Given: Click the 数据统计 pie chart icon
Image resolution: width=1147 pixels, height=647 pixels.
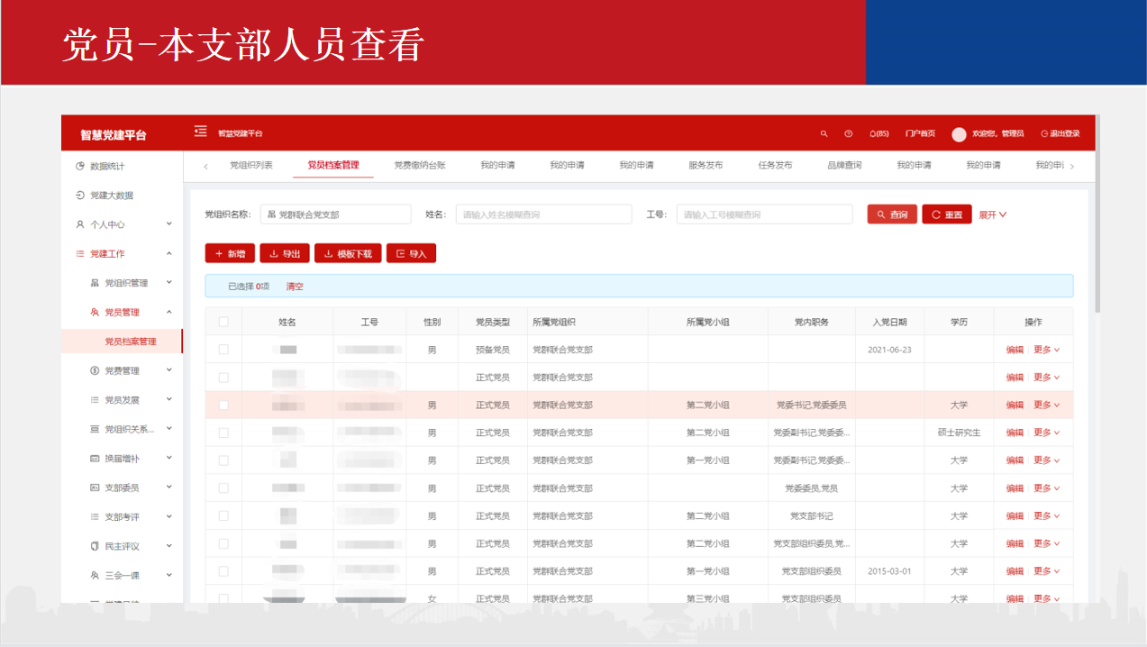Looking at the screenshot, I should pos(80,167).
